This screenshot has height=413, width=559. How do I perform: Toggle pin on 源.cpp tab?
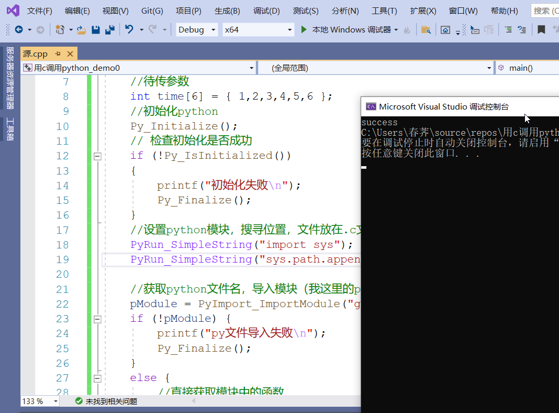(58, 53)
